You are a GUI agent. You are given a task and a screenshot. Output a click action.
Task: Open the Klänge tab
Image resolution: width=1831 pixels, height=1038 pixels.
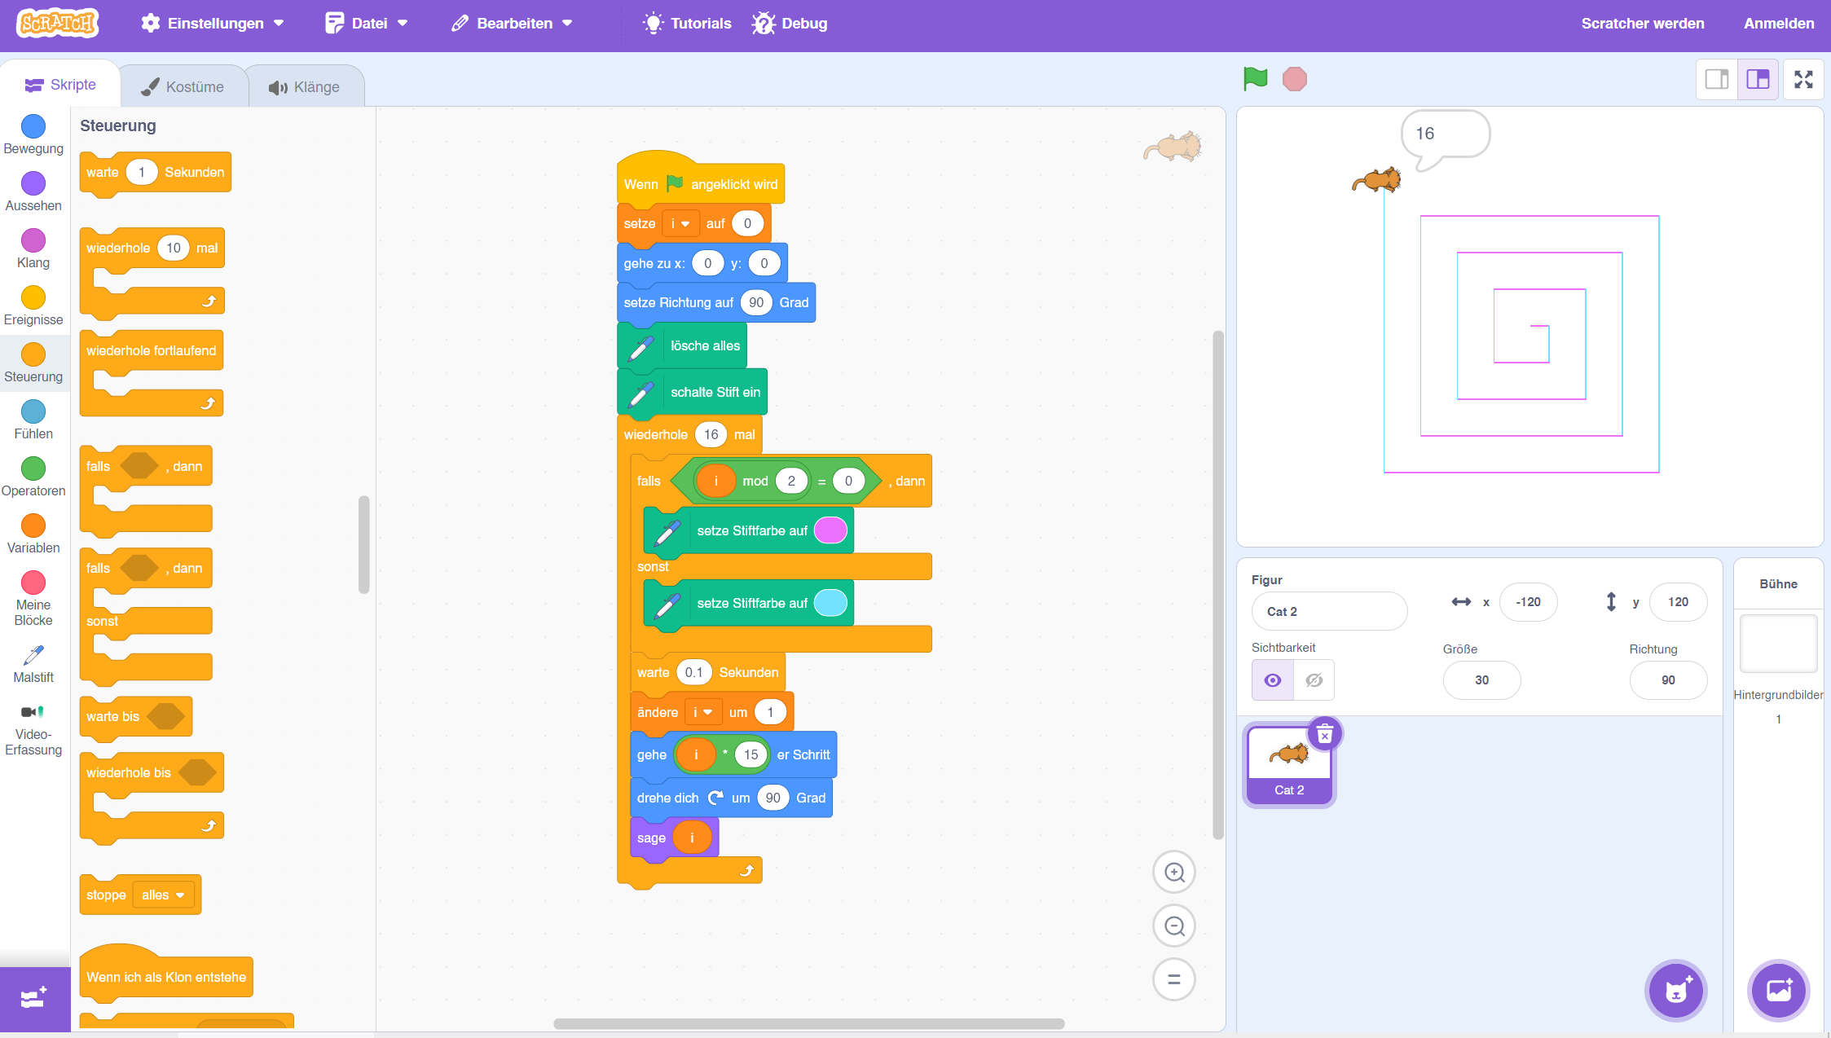305,87
